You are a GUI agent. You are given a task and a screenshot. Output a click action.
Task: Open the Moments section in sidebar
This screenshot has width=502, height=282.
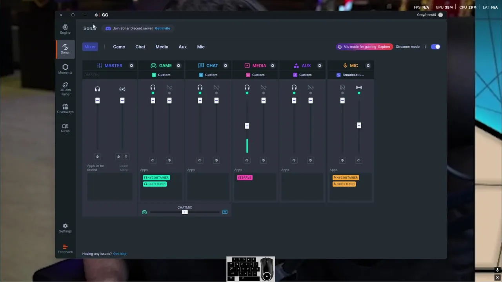[x=65, y=69]
